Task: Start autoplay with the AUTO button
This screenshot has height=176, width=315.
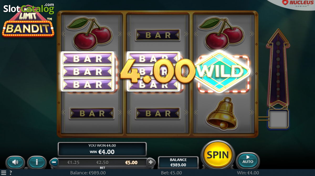Action: coord(248,160)
